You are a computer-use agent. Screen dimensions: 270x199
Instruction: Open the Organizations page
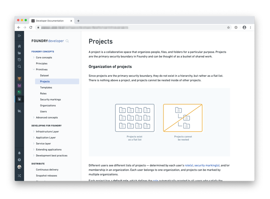(48, 106)
